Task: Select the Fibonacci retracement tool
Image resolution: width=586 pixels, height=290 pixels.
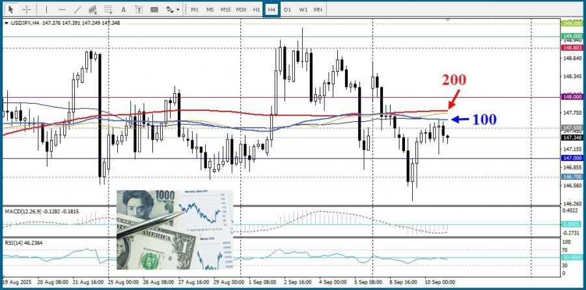Action: click(108, 10)
